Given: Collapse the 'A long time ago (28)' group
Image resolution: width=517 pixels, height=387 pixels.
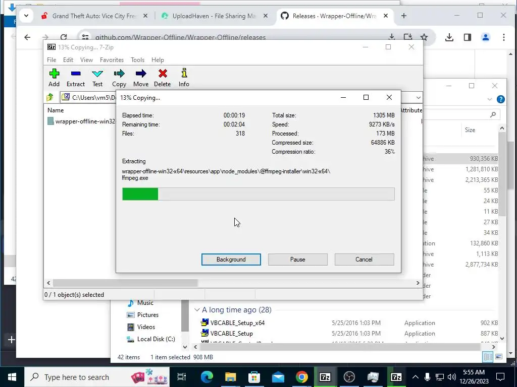Looking at the screenshot, I should click(x=197, y=310).
